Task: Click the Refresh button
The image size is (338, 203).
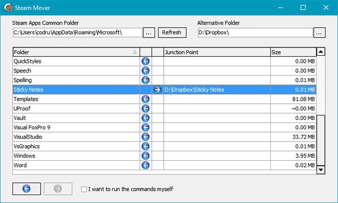Action: point(172,32)
